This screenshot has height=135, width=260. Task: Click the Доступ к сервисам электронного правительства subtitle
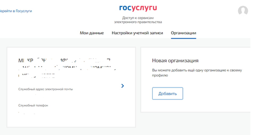(138, 20)
